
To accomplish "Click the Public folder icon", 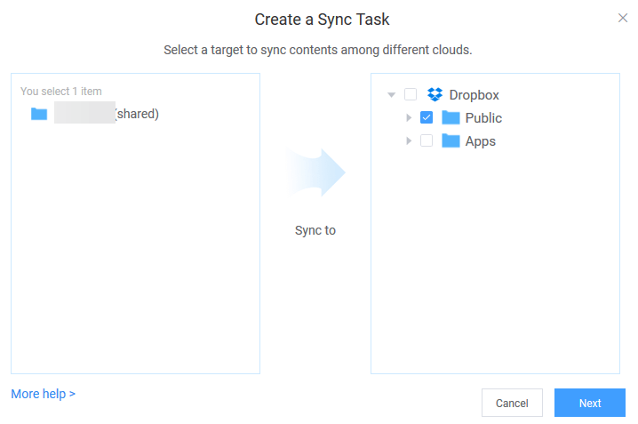I will [x=451, y=118].
